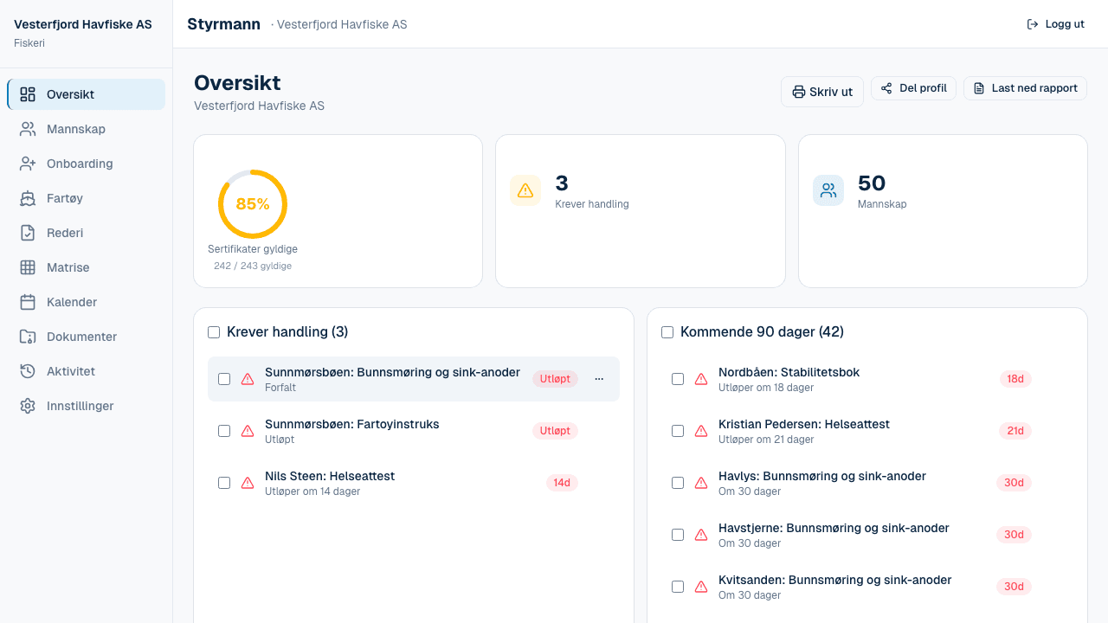Screen dimensions: 1108x623
Task: Select checkbox for Kristian Pedersen: Helseattest
Action: [678, 431]
